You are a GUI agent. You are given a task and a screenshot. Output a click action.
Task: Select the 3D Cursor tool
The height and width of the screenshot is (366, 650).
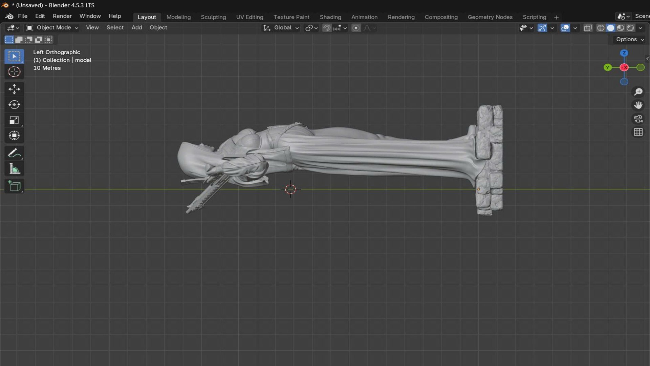coord(14,72)
